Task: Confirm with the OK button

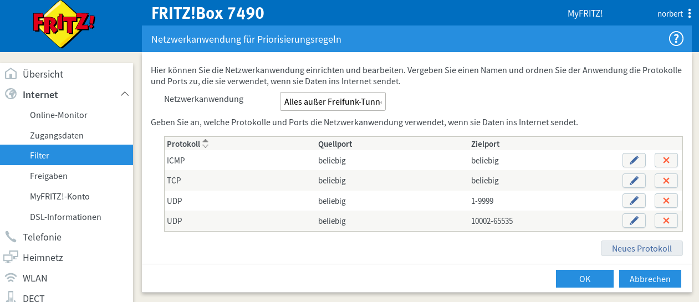Action: pyautogui.click(x=584, y=279)
